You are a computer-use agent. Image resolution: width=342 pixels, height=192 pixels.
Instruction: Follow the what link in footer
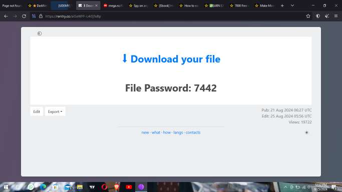point(156,132)
